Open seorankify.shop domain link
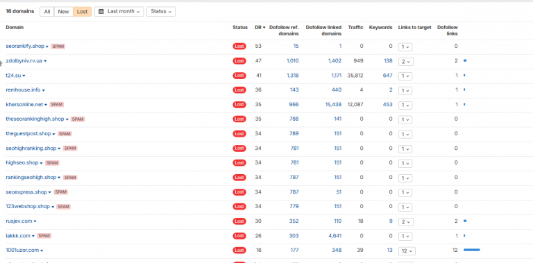 coord(25,46)
